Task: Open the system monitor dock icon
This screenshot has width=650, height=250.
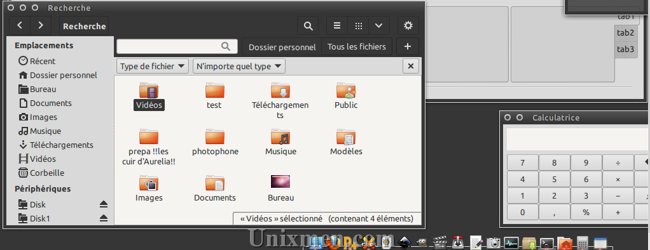Action: (x=511, y=242)
